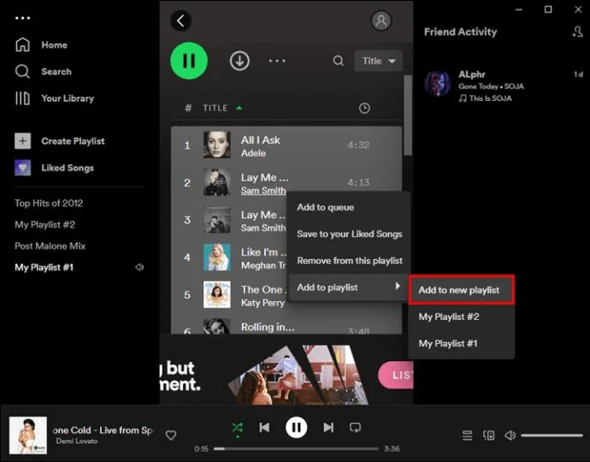590x462 pixels.
Task: Open the three-dot app menu in sidebar
Action: point(22,18)
